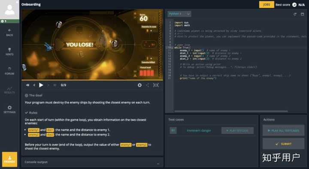Reset code with the refresh icon
The height and width of the screenshot is (169, 309).
295,14
